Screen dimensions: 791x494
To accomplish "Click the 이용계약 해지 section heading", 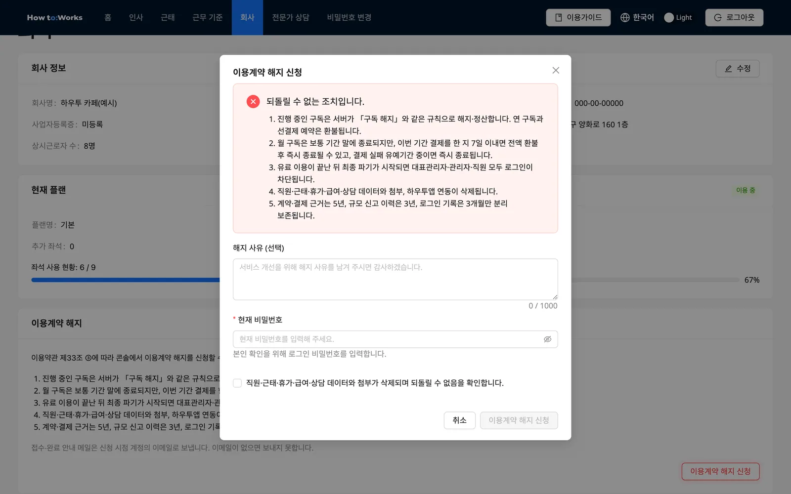I will (57, 324).
